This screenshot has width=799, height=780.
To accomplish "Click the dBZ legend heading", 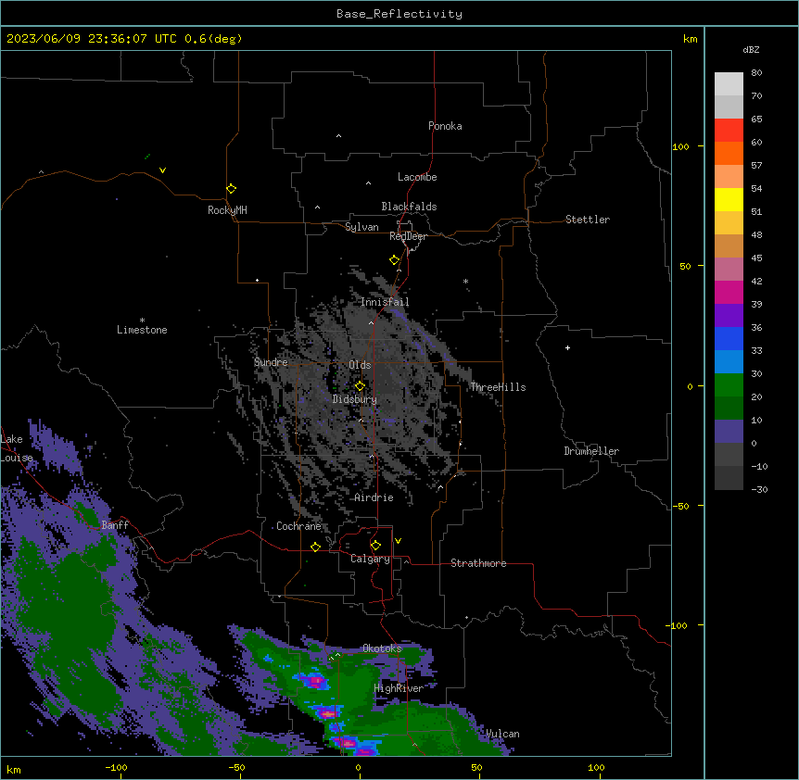I will [x=751, y=49].
